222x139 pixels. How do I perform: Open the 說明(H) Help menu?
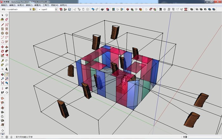pyautogui.click(x=63, y=5)
